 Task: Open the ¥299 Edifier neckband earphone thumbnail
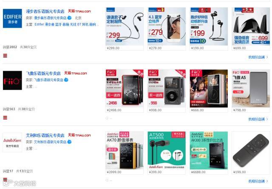(x=125, y=26)
